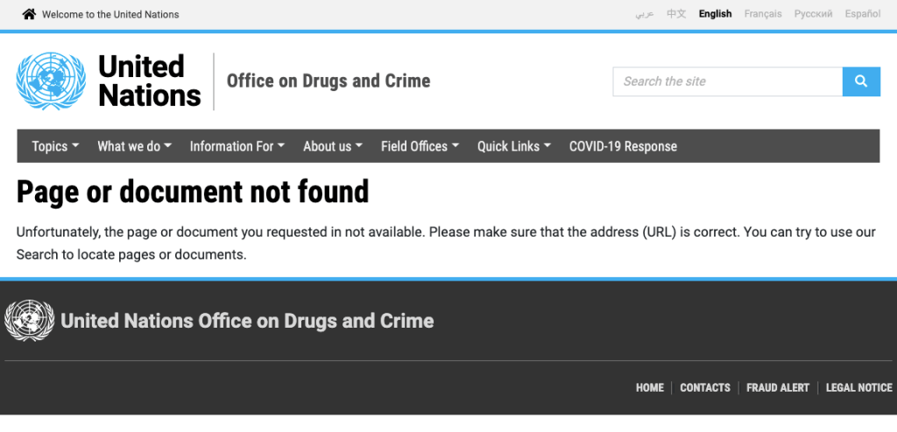Click the Page or document not found heading
Viewport: 897px width, 432px height.
[x=193, y=192]
